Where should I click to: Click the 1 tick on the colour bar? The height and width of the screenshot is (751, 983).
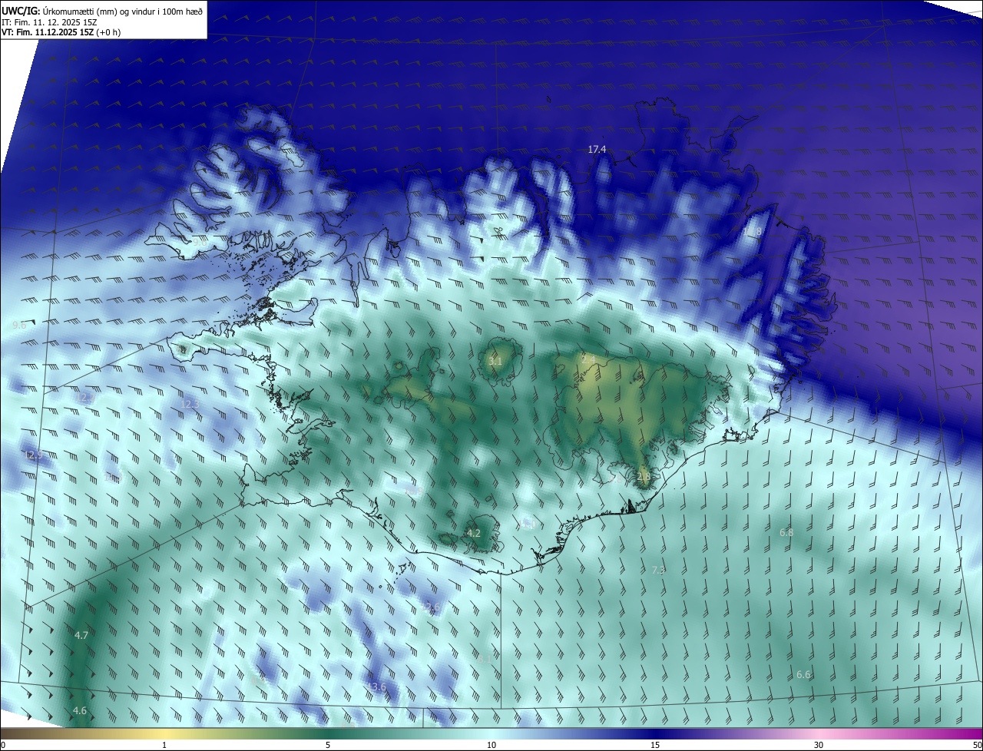point(165,745)
